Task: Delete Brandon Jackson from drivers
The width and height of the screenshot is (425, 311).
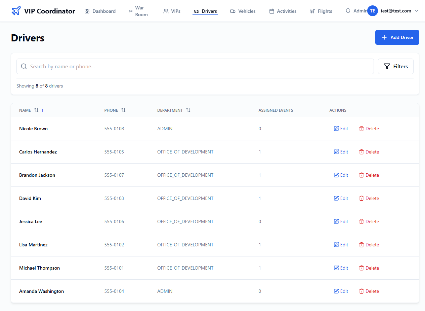Action: [369, 175]
